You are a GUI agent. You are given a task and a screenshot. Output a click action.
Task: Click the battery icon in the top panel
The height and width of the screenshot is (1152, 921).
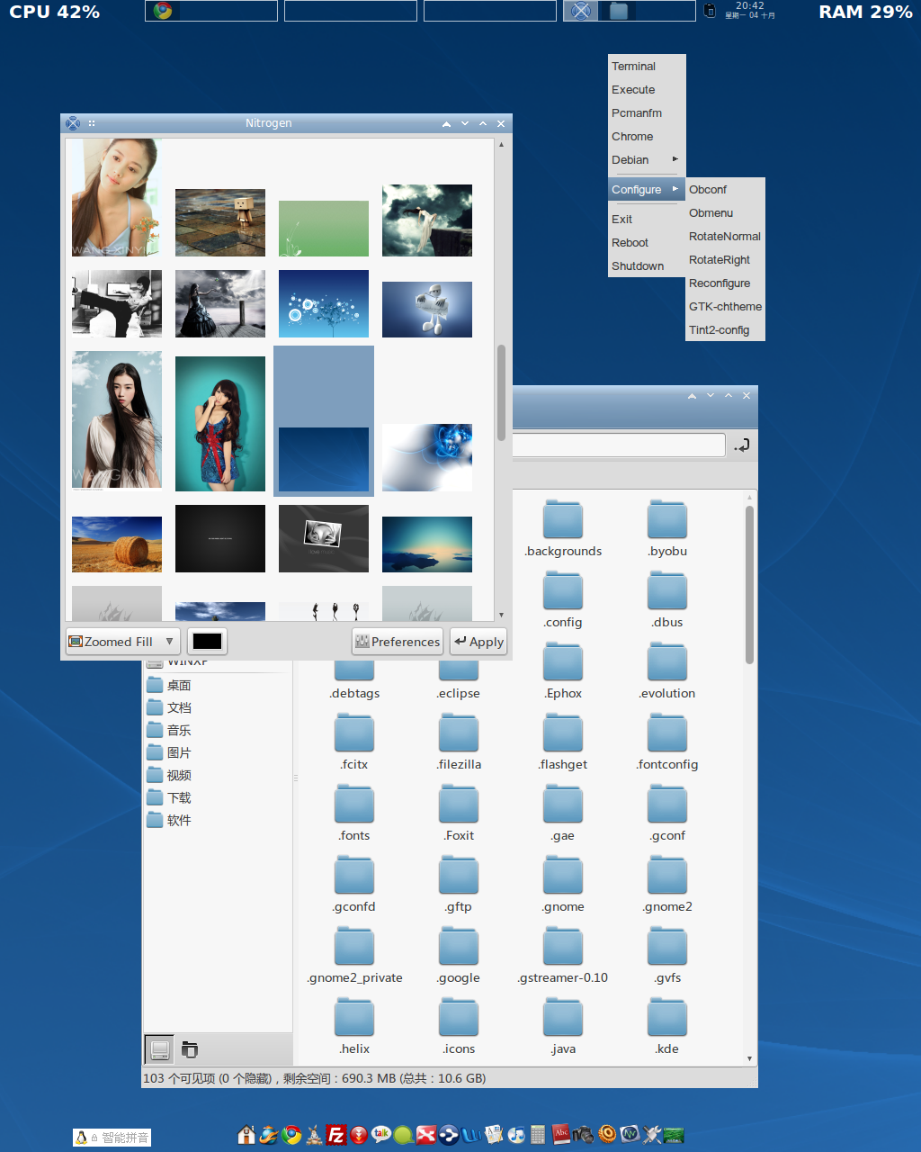pyautogui.click(x=710, y=11)
